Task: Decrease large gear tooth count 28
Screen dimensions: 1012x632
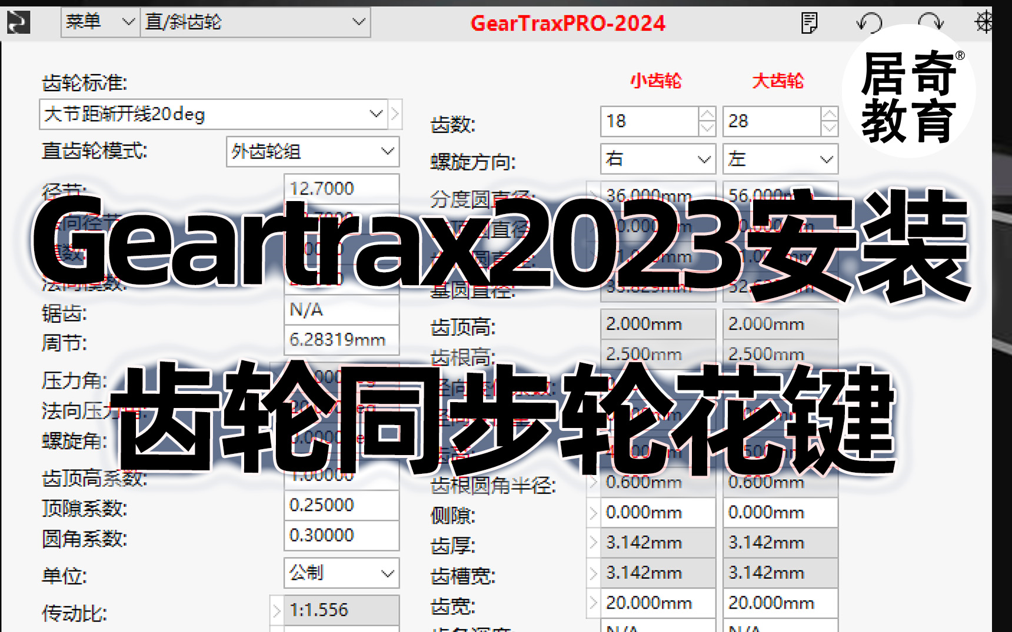Action: (830, 128)
